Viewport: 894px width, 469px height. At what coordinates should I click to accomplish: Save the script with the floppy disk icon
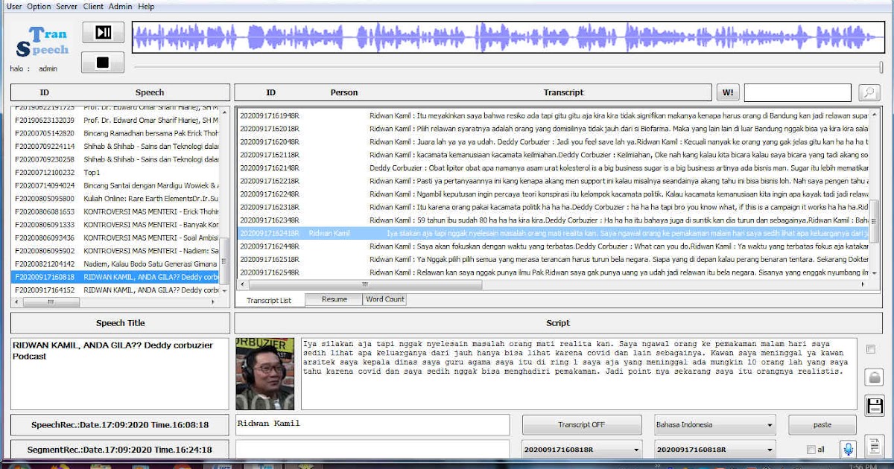(874, 405)
